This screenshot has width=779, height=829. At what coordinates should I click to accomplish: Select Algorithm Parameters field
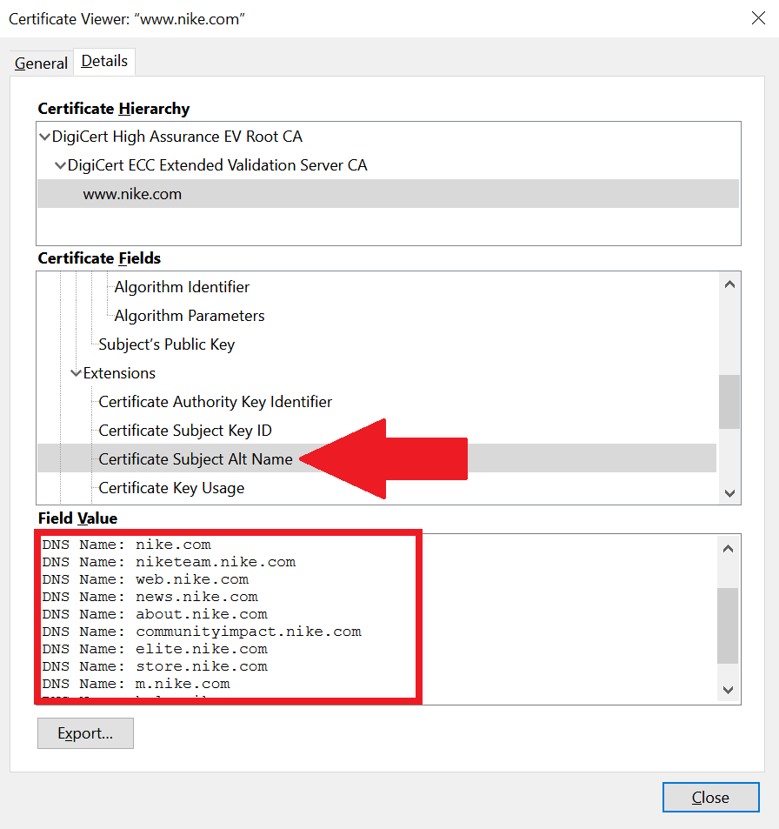point(190,316)
